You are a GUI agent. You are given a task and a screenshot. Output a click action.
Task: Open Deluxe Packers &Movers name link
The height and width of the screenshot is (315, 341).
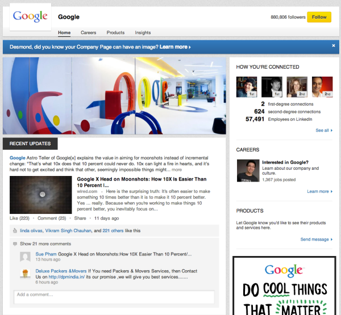pos(61,271)
